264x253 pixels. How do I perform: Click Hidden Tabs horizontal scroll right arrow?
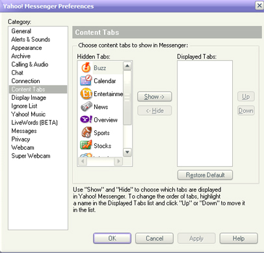pyautogui.click(x=118, y=161)
